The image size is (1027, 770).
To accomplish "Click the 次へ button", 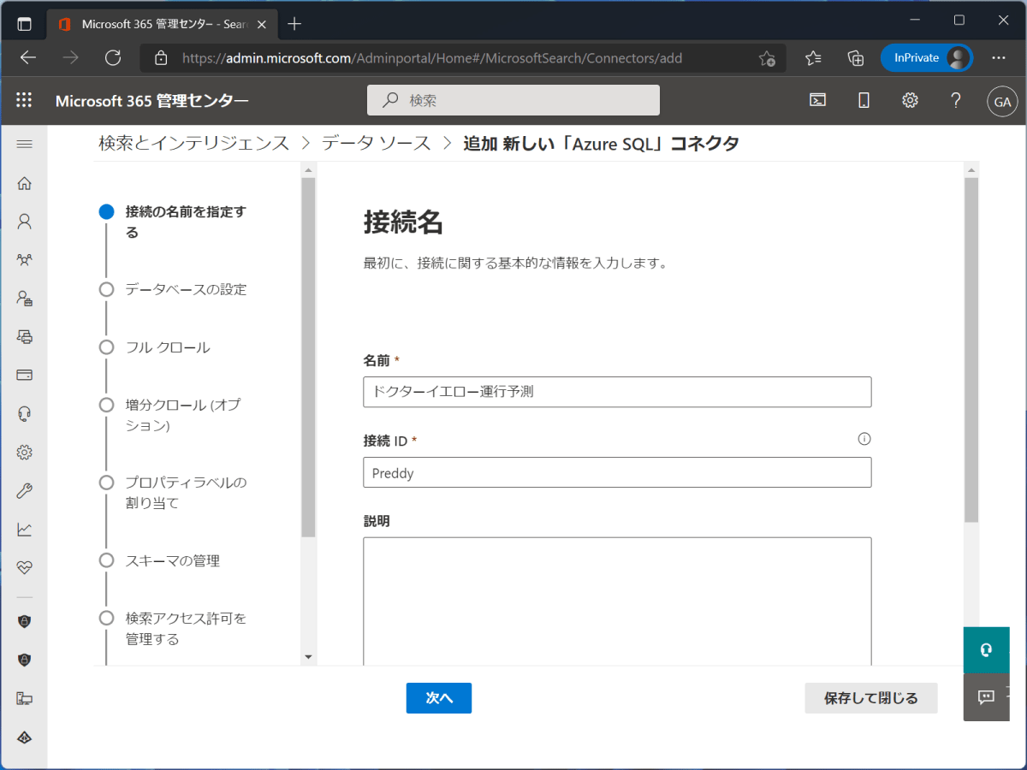I will pyautogui.click(x=438, y=698).
